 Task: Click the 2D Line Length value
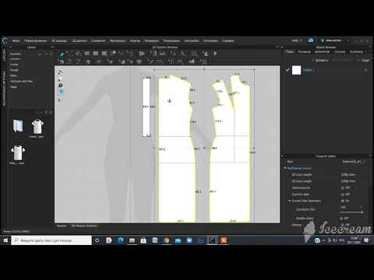(348, 175)
